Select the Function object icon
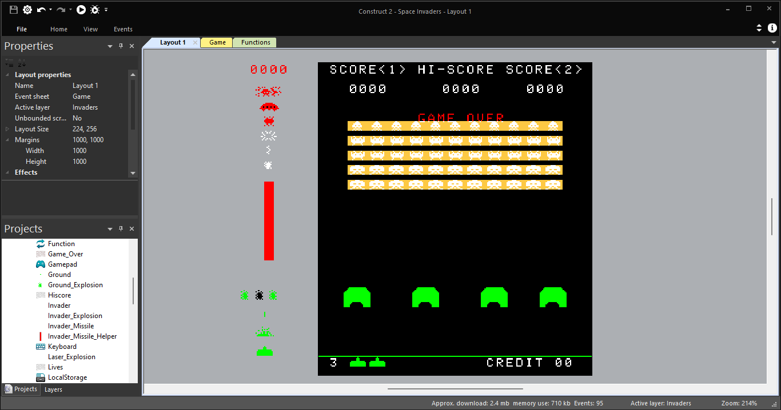Image resolution: width=781 pixels, height=410 pixels. pyautogui.click(x=41, y=244)
